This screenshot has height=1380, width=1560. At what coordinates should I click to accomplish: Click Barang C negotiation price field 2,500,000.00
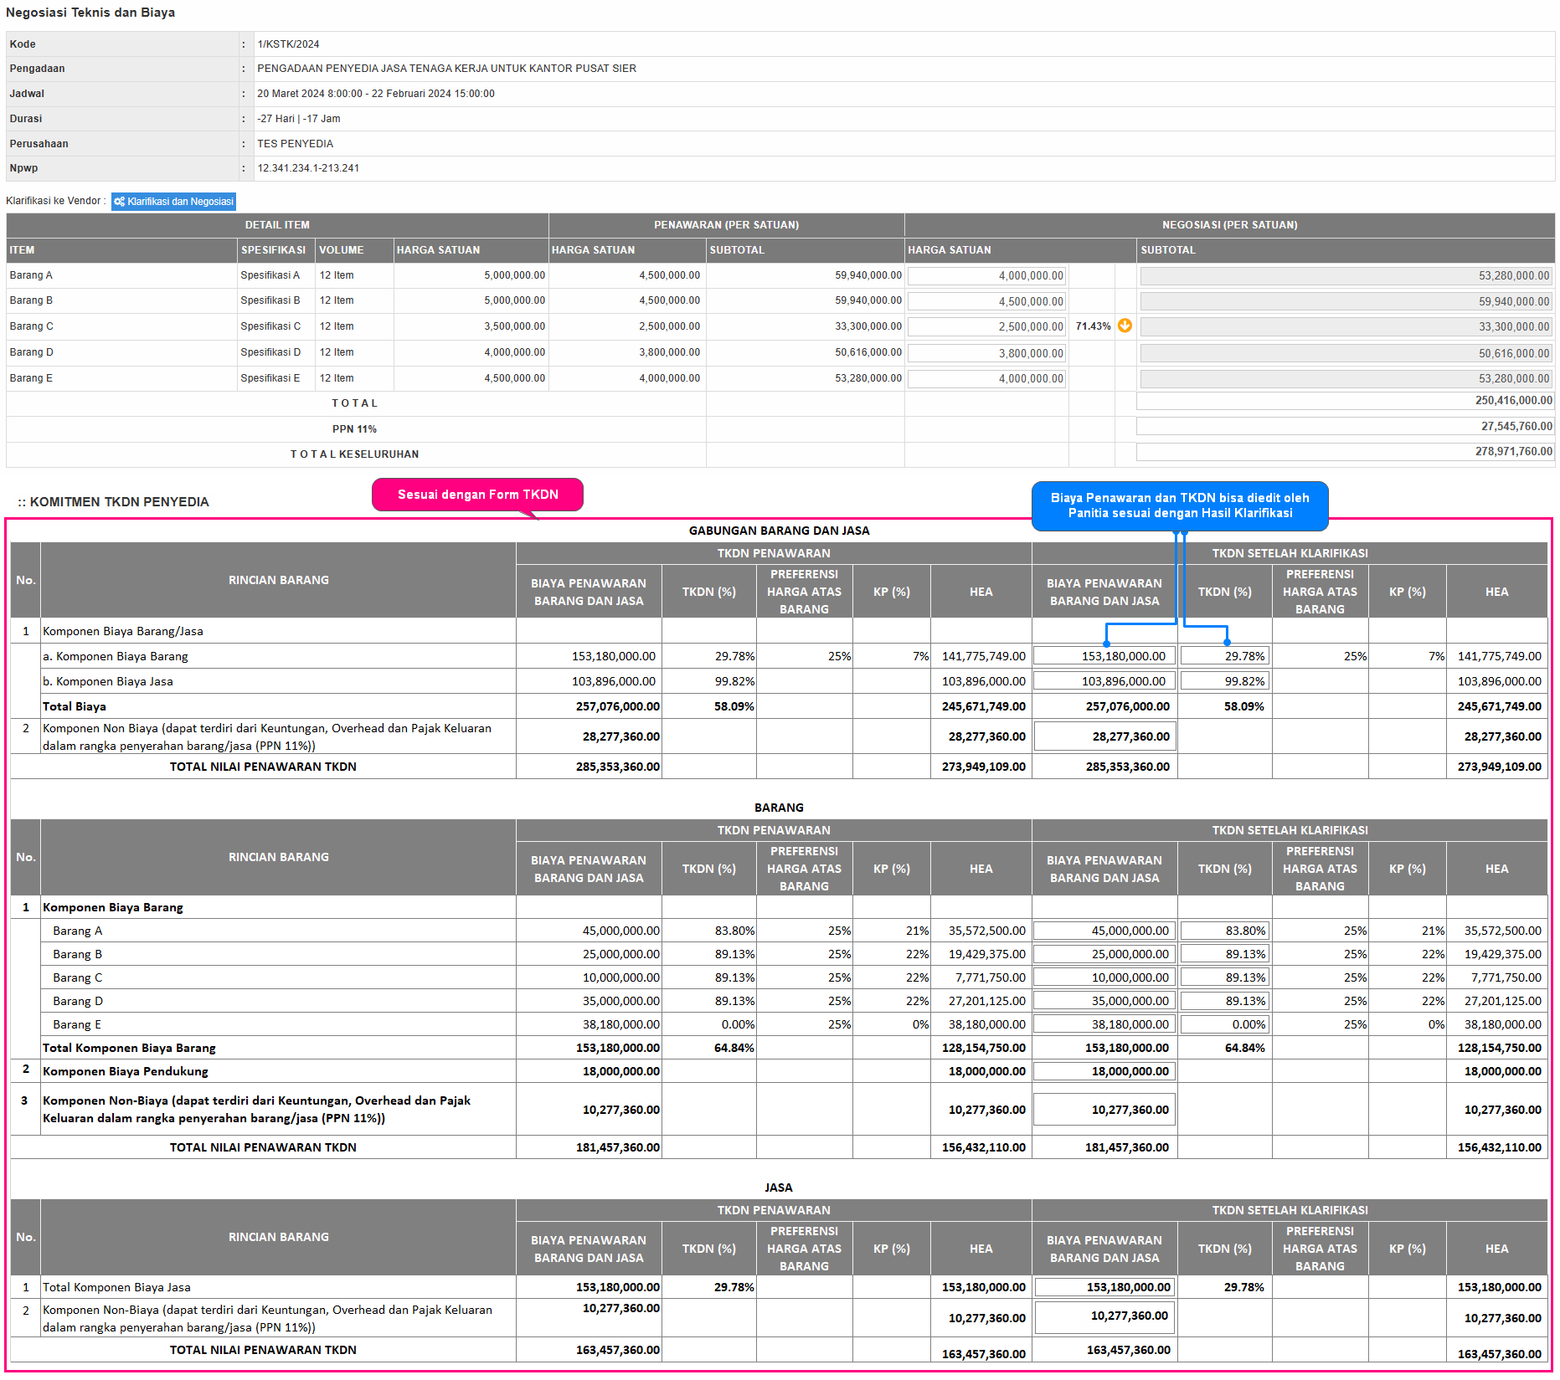tap(986, 326)
